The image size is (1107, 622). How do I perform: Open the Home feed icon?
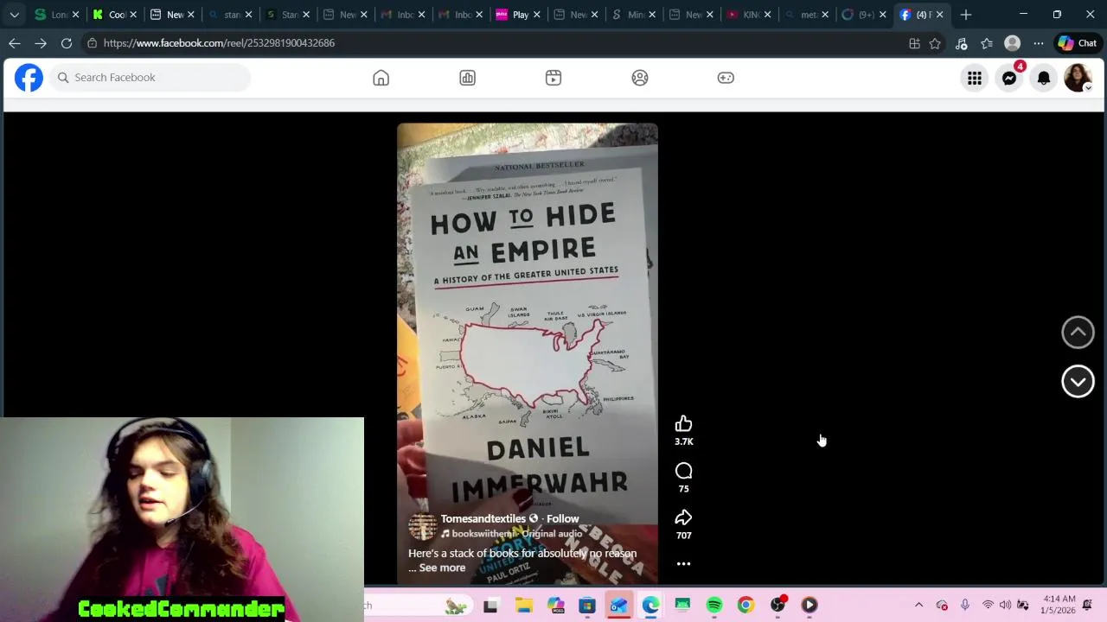[x=381, y=78]
